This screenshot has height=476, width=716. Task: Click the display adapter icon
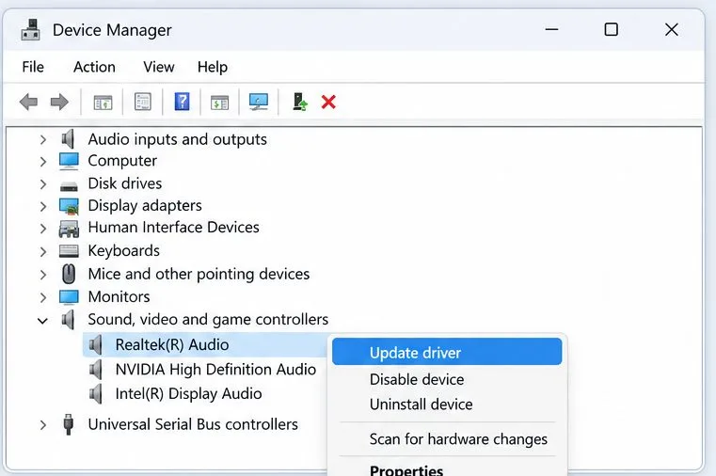(x=69, y=206)
